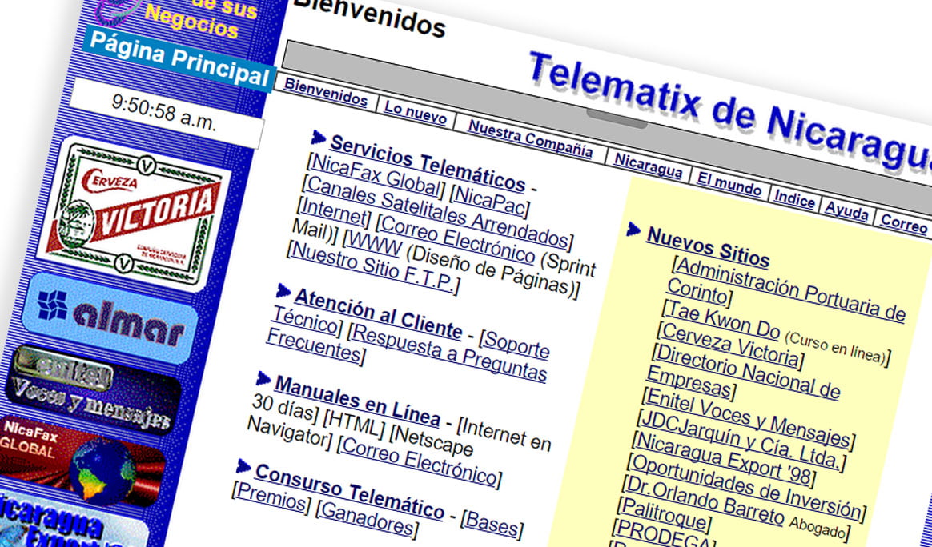Screen dimensions: 932x547
Task: Open the Enitel Voces y mensajes banner
Action: point(92,389)
